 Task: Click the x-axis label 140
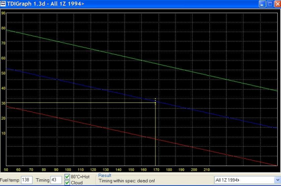coord(118,170)
